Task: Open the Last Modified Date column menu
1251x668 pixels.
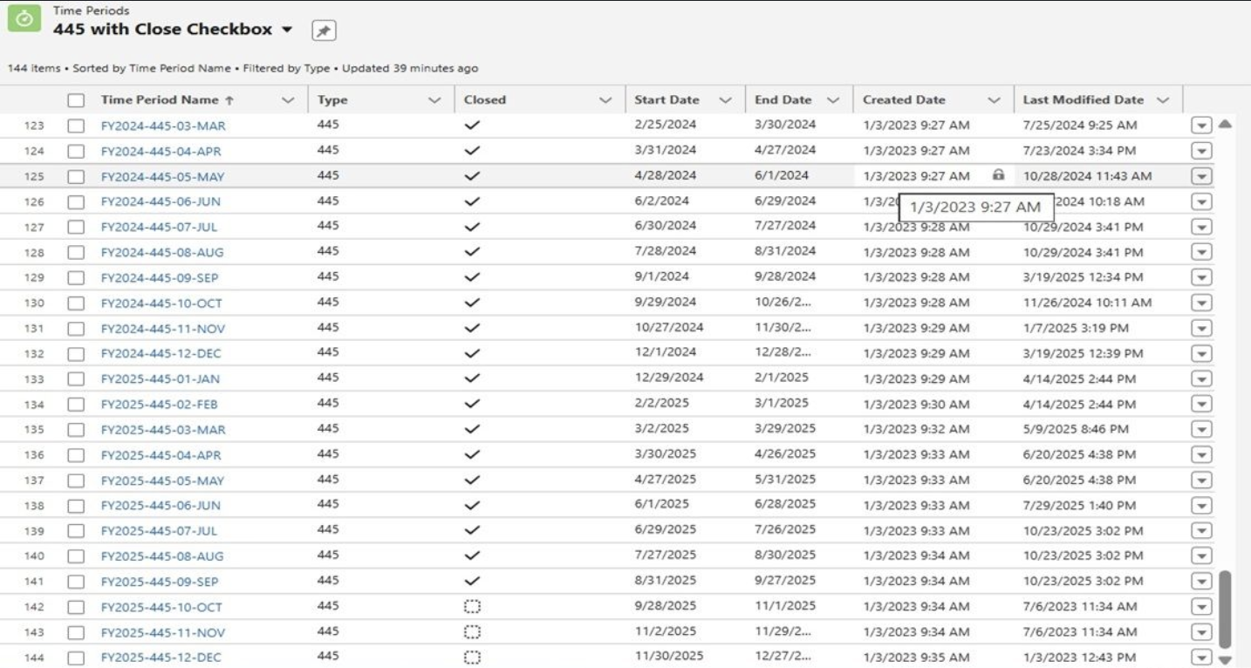Action: (1162, 100)
